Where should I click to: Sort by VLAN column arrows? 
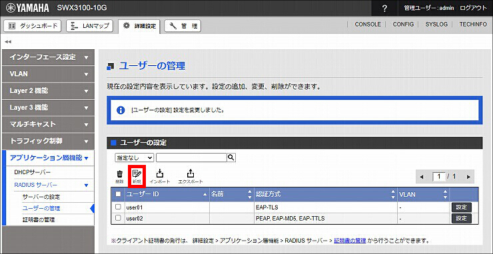pyautogui.click(x=445, y=194)
